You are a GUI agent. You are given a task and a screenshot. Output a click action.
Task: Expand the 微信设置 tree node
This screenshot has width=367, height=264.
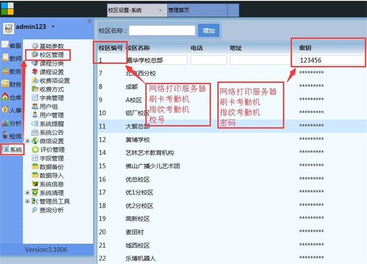click(27, 141)
